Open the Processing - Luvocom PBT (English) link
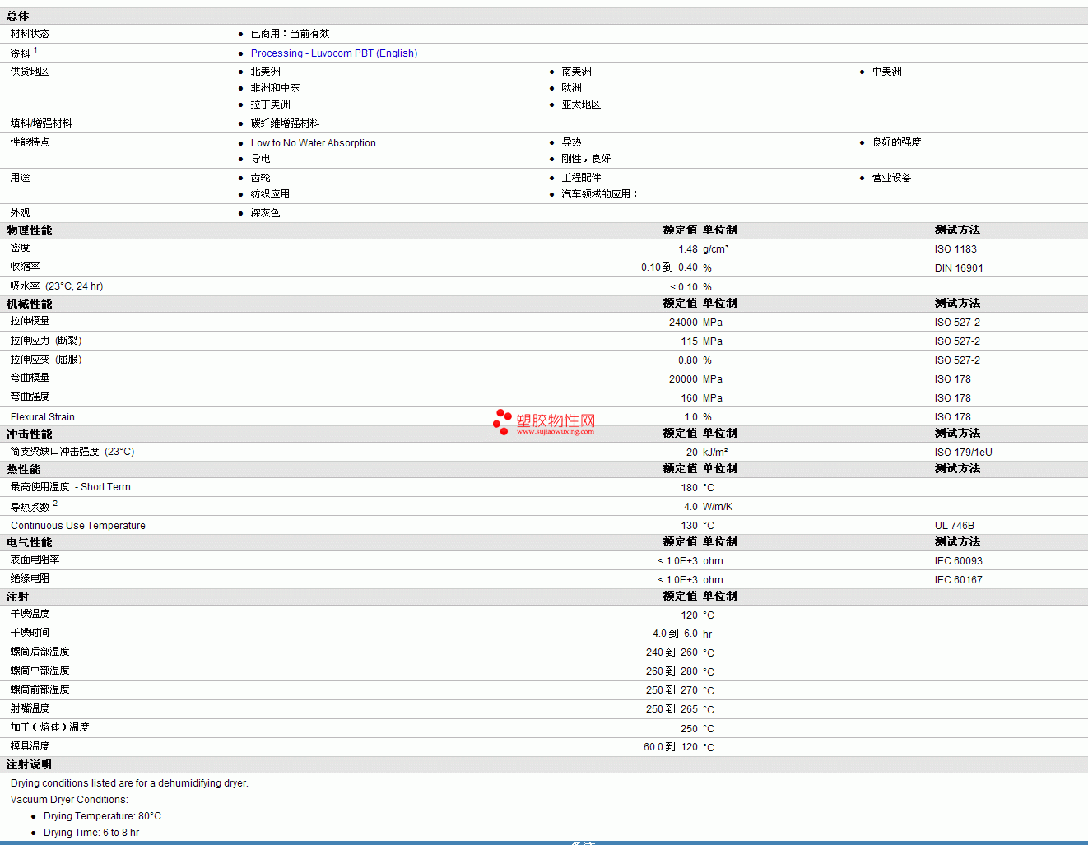Screen dimensions: 1088x845 point(333,53)
